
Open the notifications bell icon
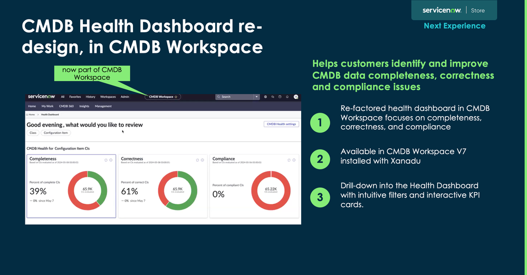(x=287, y=97)
